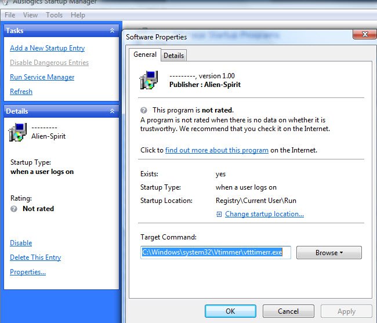Open the Help menu
Viewport: 377px width, 323px height.
[78, 15]
